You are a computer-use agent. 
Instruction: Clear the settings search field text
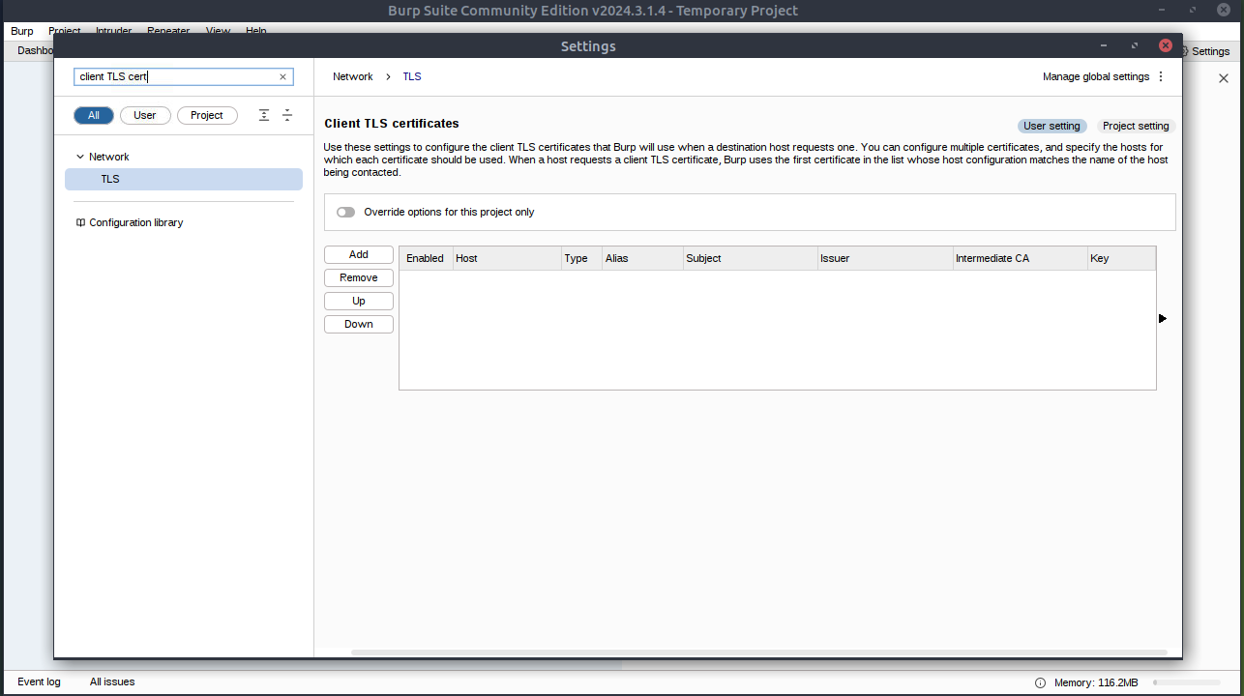[282, 77]
